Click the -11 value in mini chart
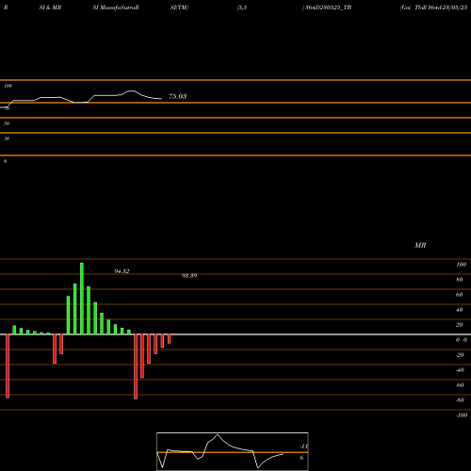 (303, 447)
